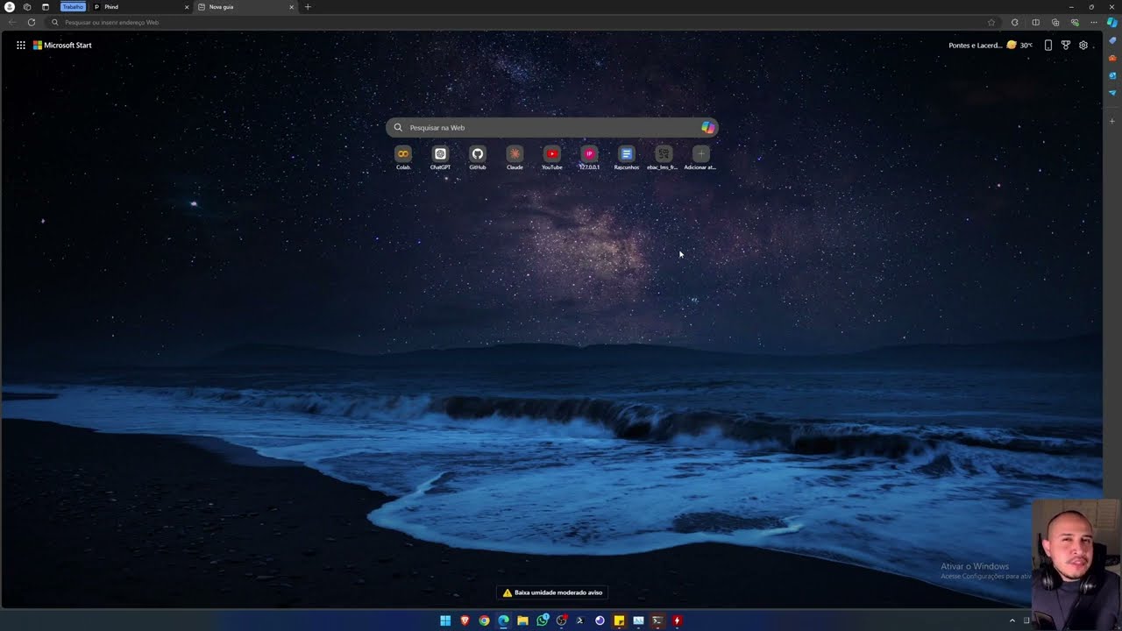Focus the address bar field
The image size is (1122, 631).
(523, 22)
